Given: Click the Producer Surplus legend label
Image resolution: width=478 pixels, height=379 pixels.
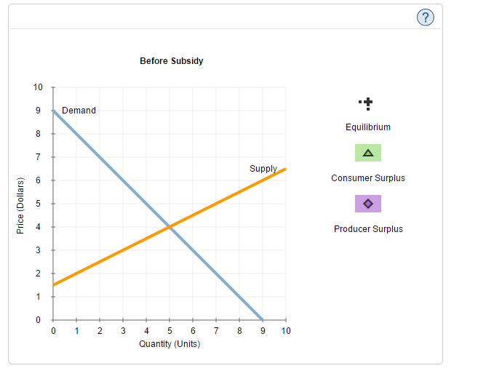Looking at the screenshot, I should 367,229.
